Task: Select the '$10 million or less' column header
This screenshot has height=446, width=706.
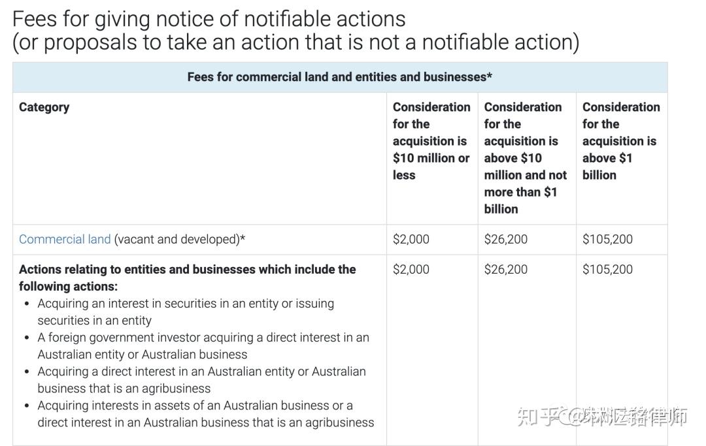Action: pyautogui.click(x=431, y=140)
